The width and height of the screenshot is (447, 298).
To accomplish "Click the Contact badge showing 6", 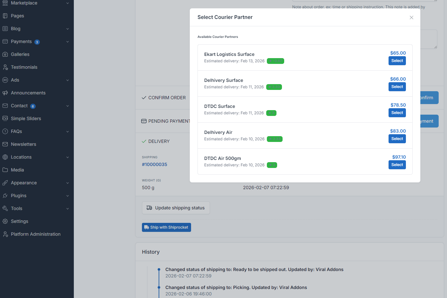I will click(x=33, y=106).
